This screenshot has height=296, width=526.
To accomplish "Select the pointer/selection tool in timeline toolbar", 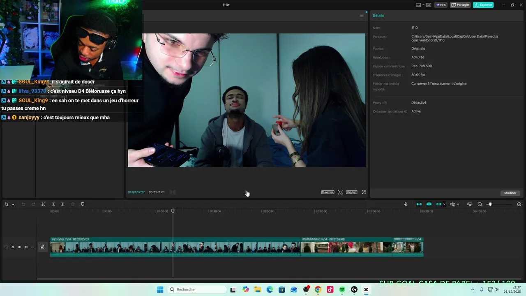I will tap(7, 204).
